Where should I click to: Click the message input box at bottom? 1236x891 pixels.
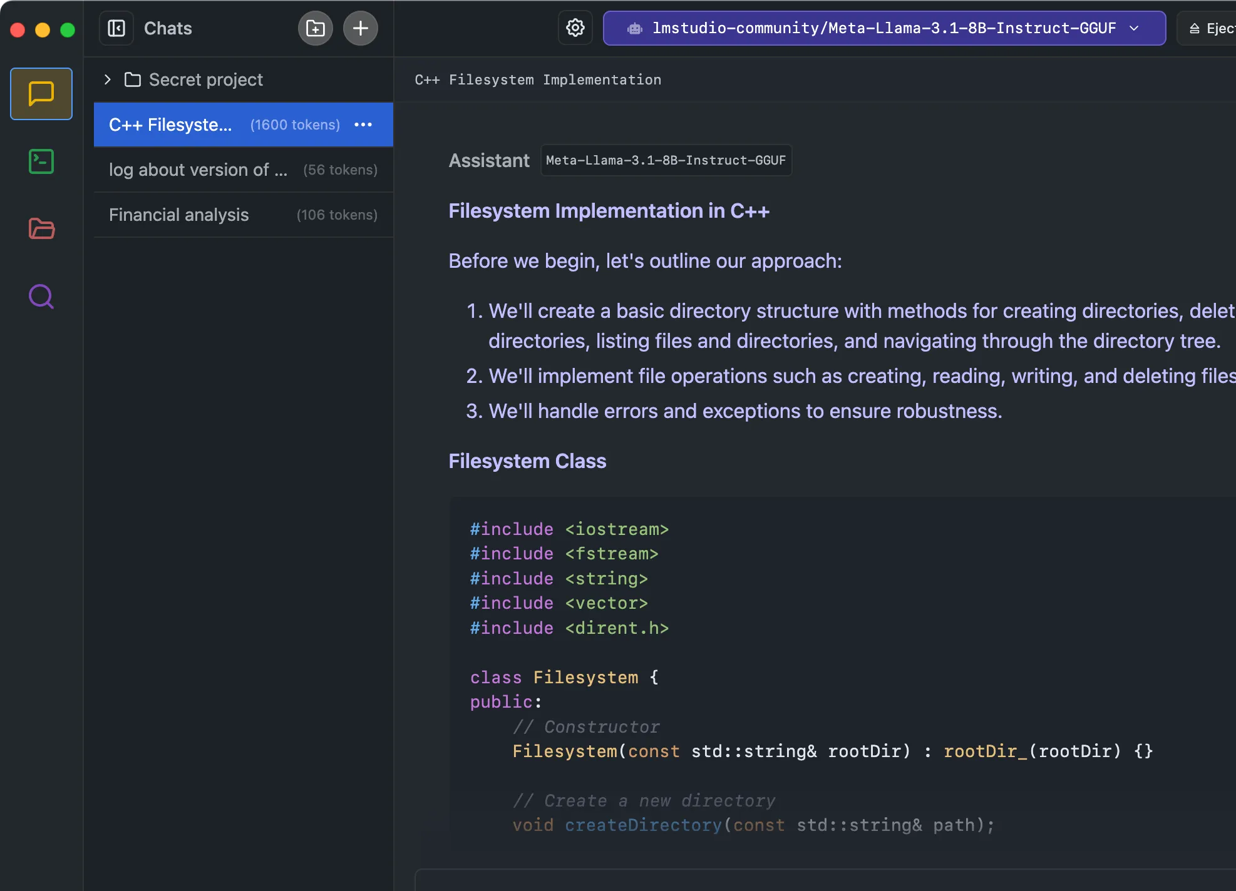(814, 880)
